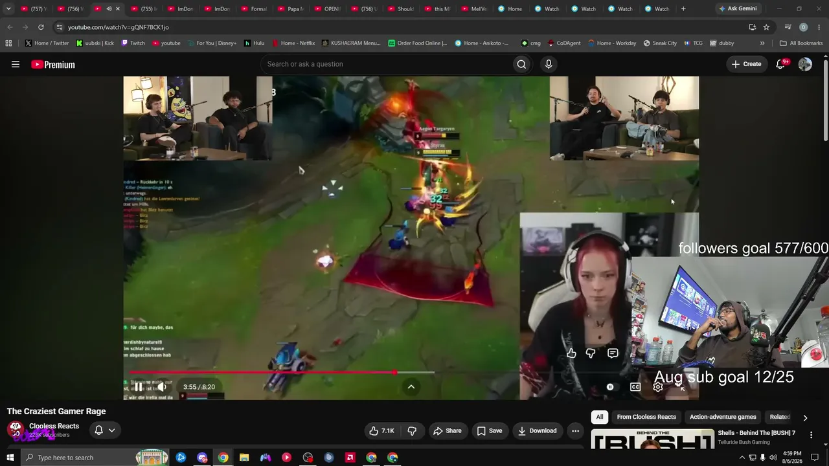Open channel notification preferences dropdown
The height and width of the screenshot is (466, 829).
click(x=105, y=430)
